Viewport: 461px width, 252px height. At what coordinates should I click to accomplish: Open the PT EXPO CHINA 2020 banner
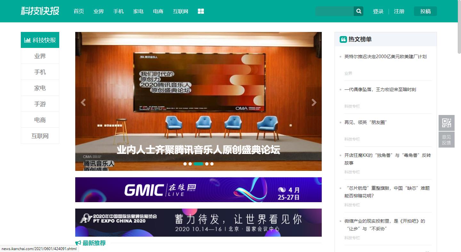198,223
